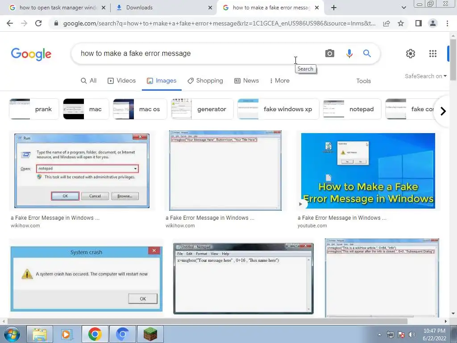The height and width of the screenshot is (343, 457).
Task: Click the vertical page scrollbar thumb
Action: (x=453, y=59)
